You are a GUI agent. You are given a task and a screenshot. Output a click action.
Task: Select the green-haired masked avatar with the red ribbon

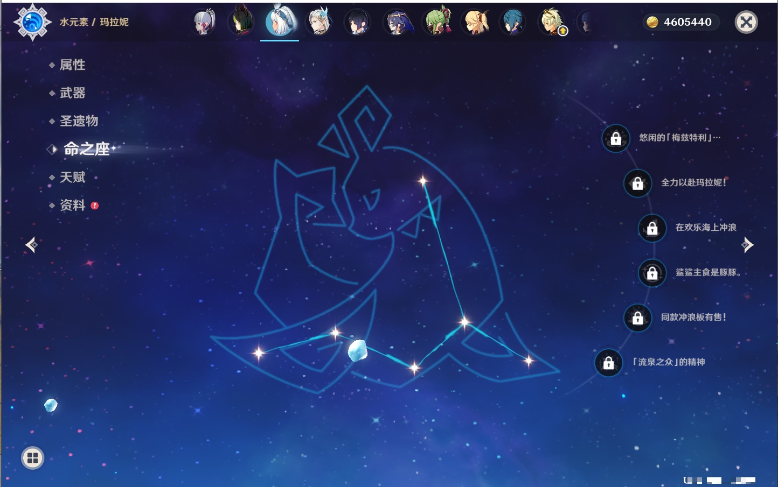tap(436, 22)
